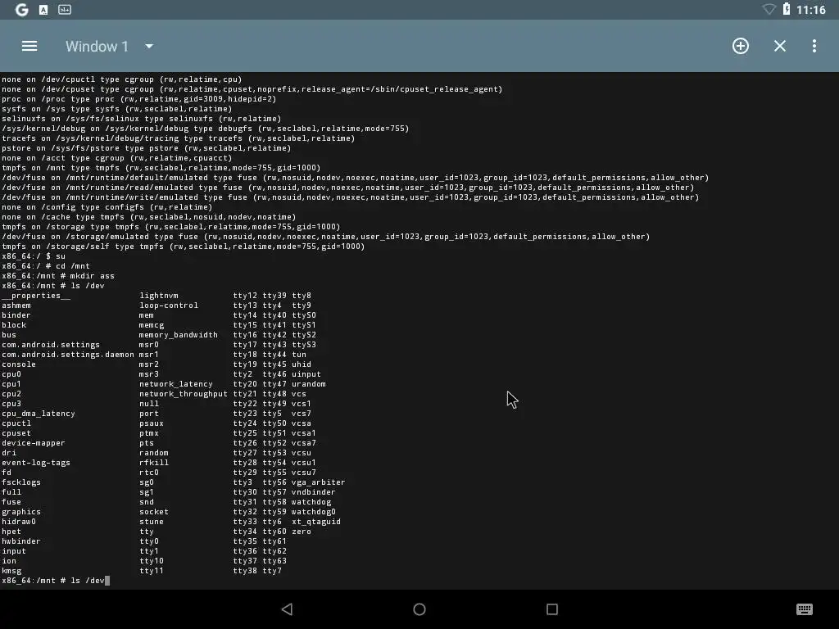Click 'fscklogs' entry in listing
This screenshot has height=629, width=839.
(x=20, y=482)
